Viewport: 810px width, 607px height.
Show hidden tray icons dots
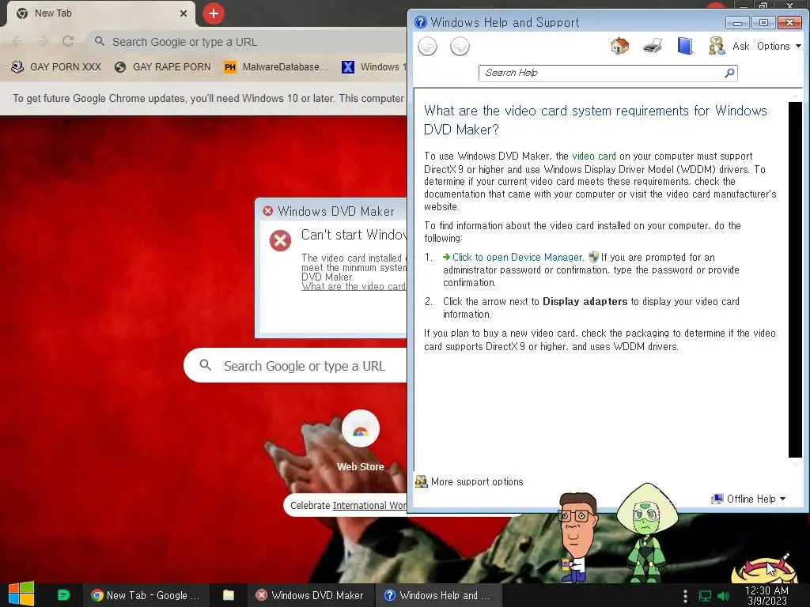685,596
